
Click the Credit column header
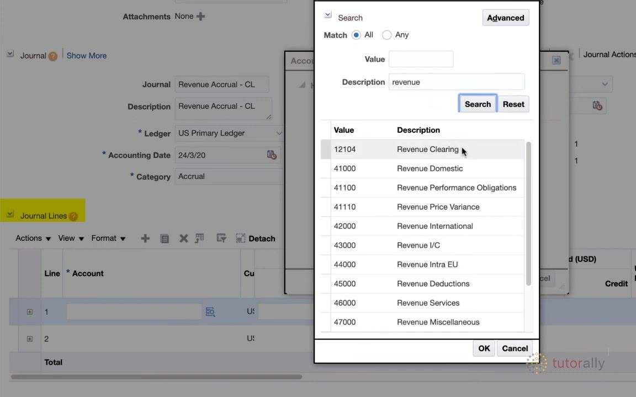616,283
